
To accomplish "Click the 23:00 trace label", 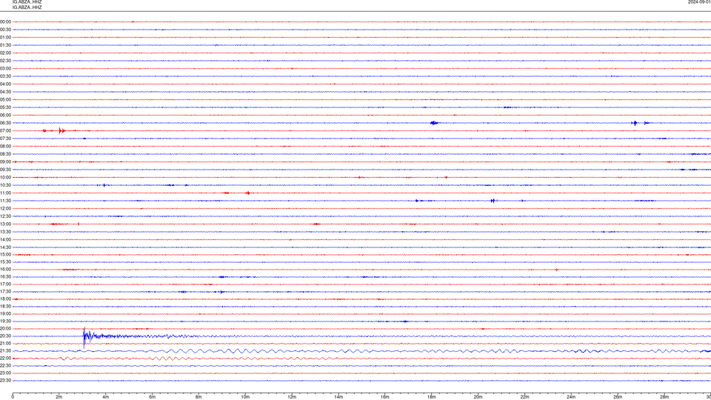I will click(5, 373).
